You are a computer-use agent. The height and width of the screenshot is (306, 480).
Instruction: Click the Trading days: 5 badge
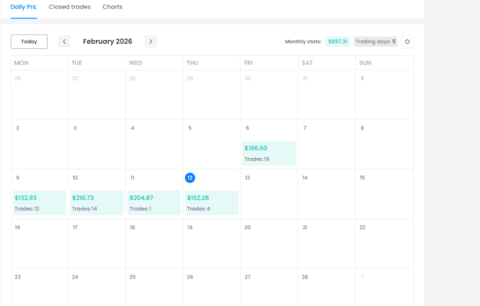point(376,41)
